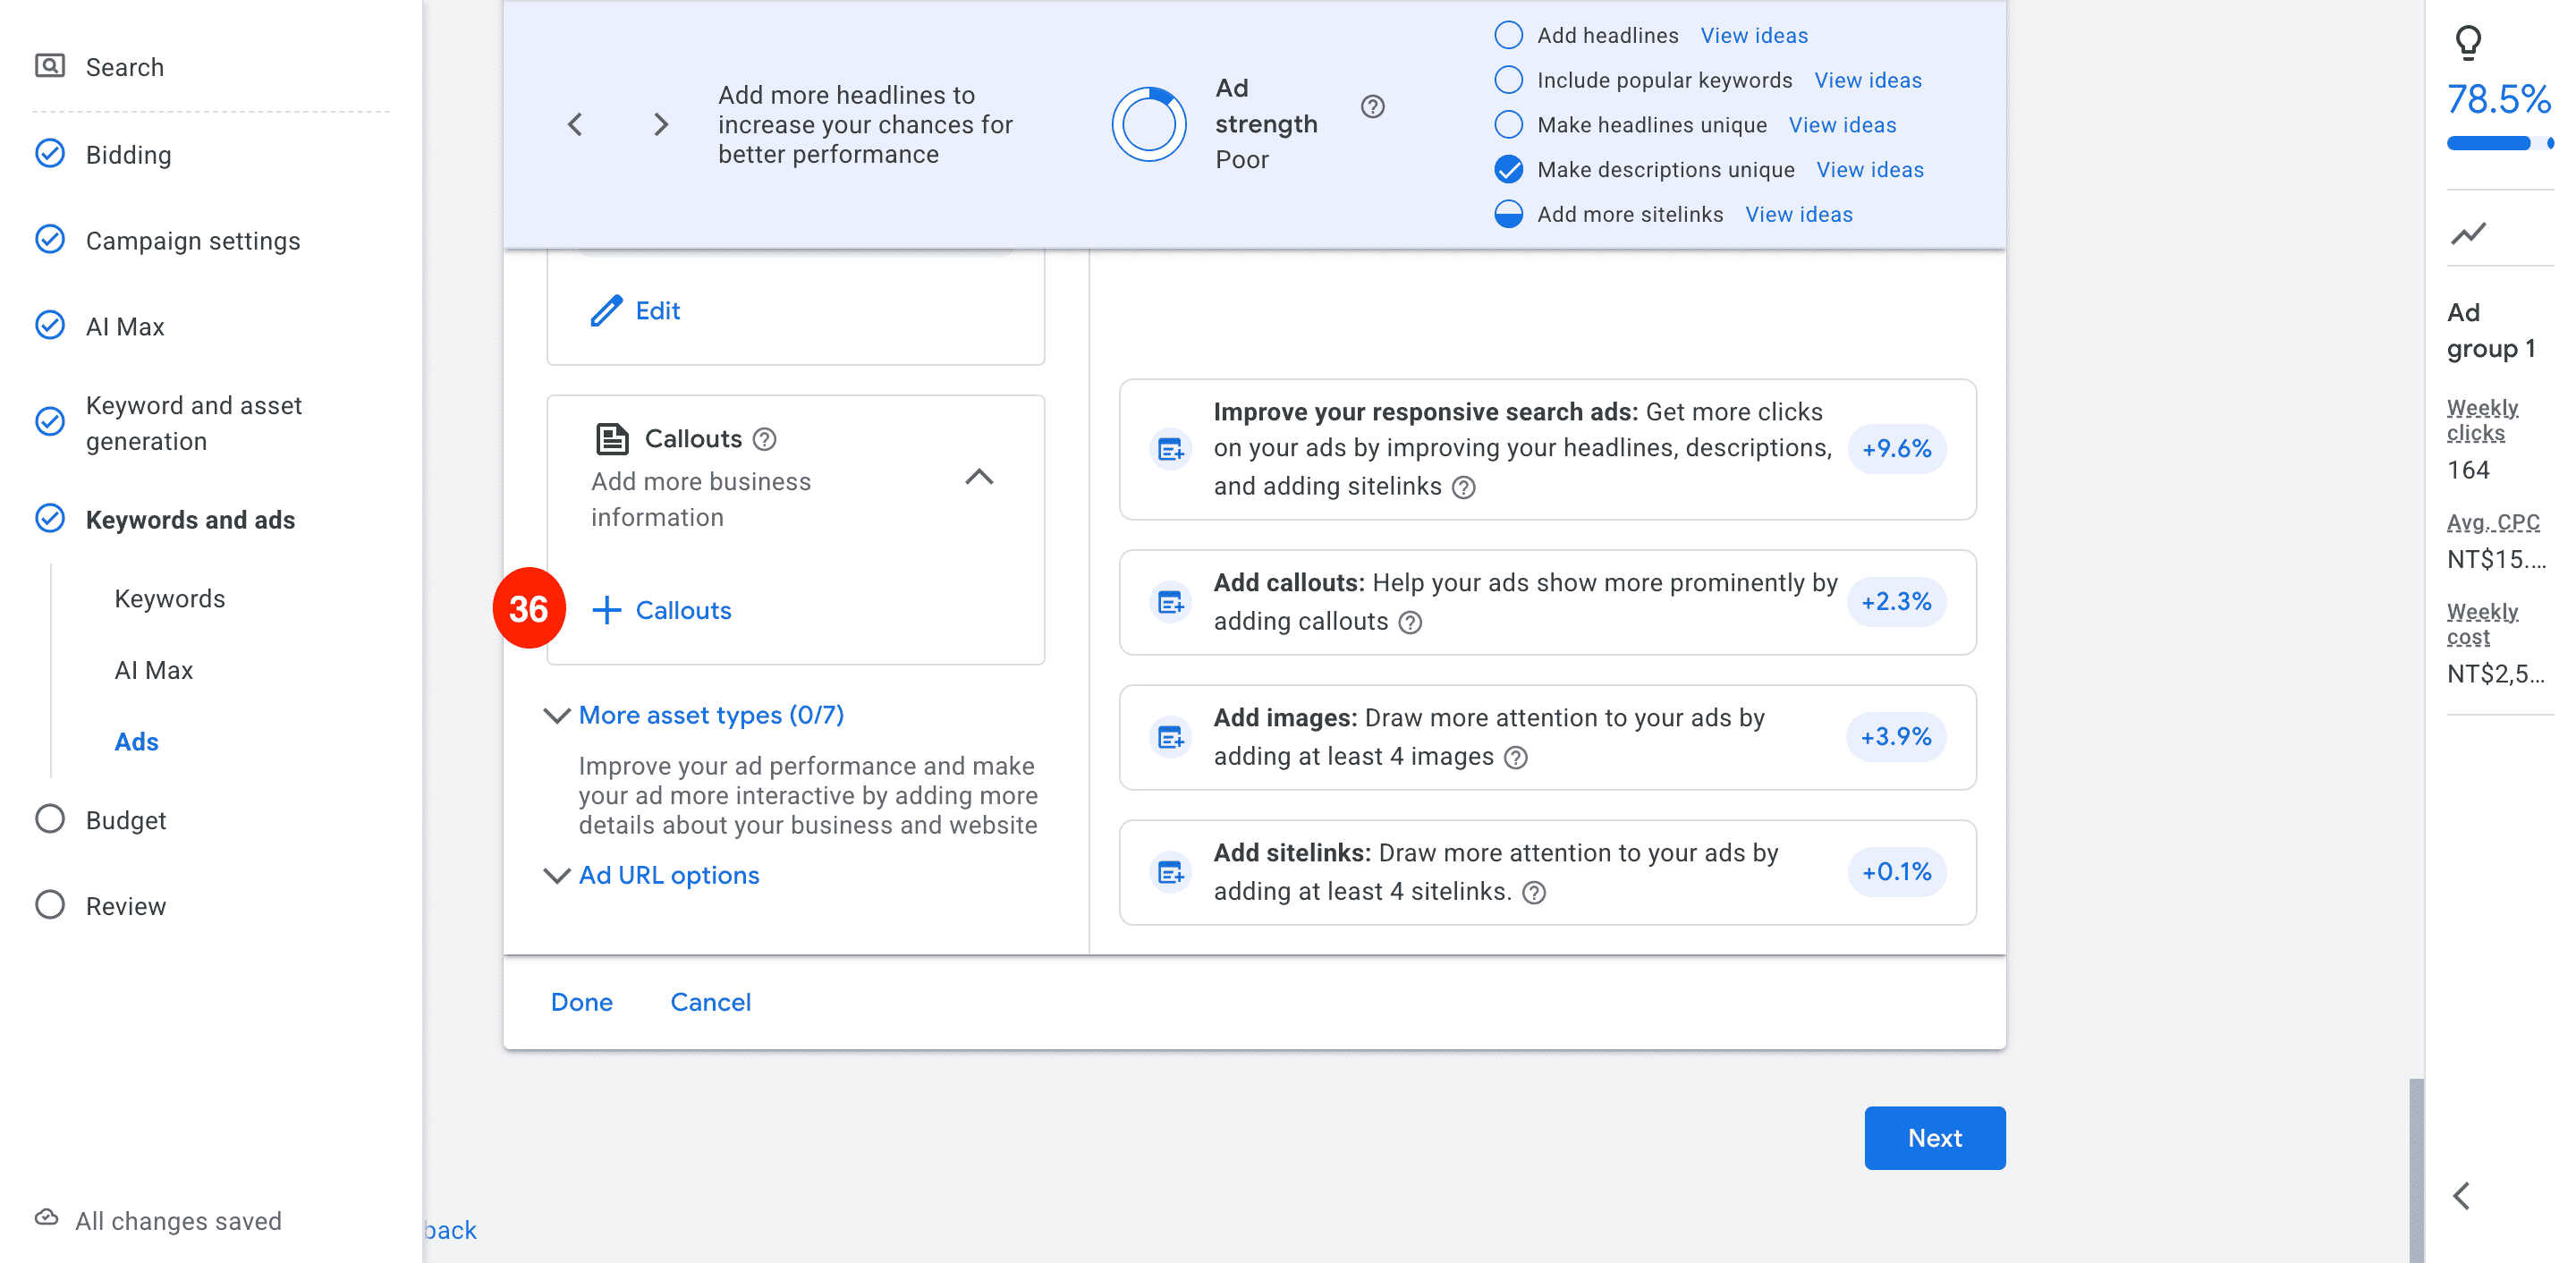The height and width of the screenshot is (1263, 2576).
Task: Click the Ad strength circular progress indicator
Action: (x=1149, y=124)
